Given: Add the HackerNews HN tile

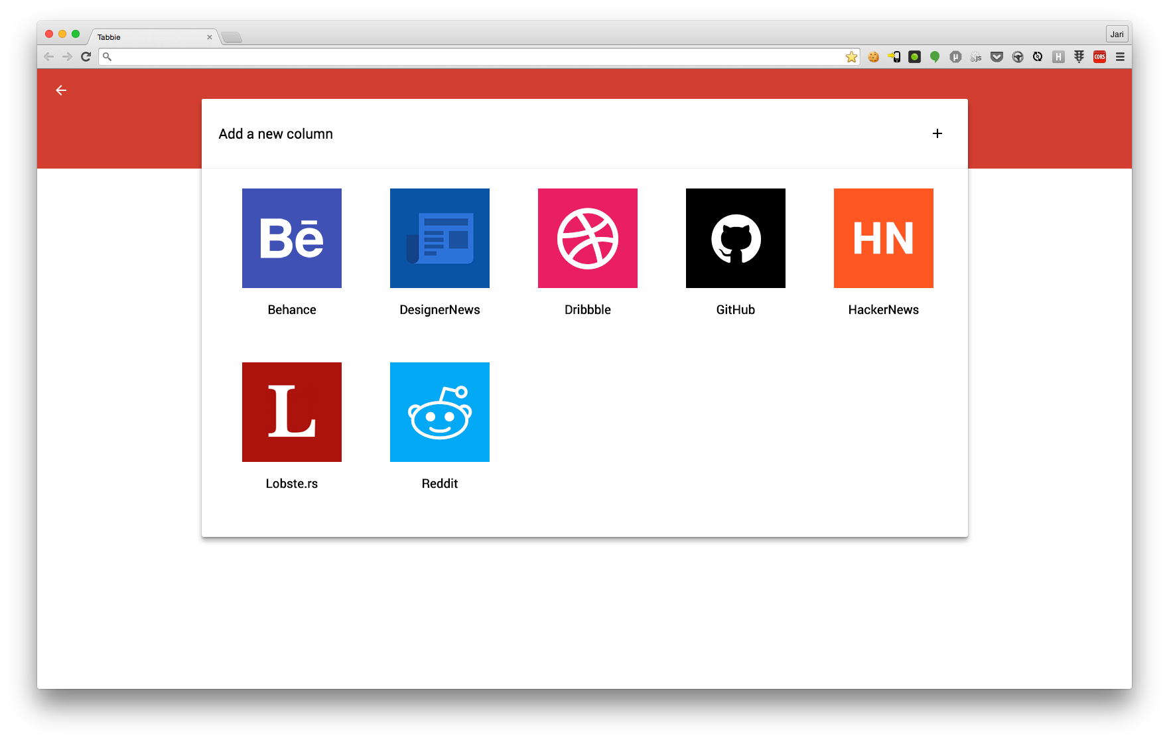Looking at the screenshot, I should pyautogui.click(x=884, y=238).
